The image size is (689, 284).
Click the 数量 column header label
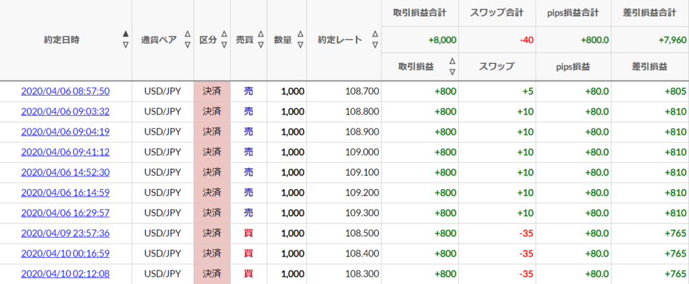pos(283,40)
